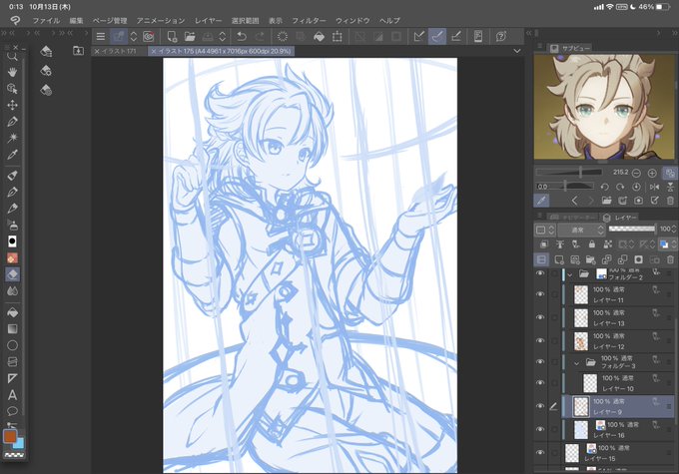Hide フォルダー 3 with its eye icon
Viewport: 679px width, 474px height.
(x=540, y=362)
